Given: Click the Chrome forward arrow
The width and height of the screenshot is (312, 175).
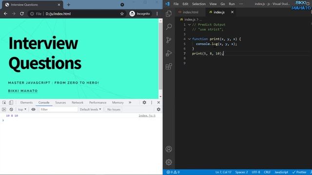Looking at the screenshot, I should point(14,14).
